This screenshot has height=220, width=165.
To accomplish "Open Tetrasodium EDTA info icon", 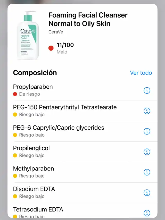I will tap(147, 213).
